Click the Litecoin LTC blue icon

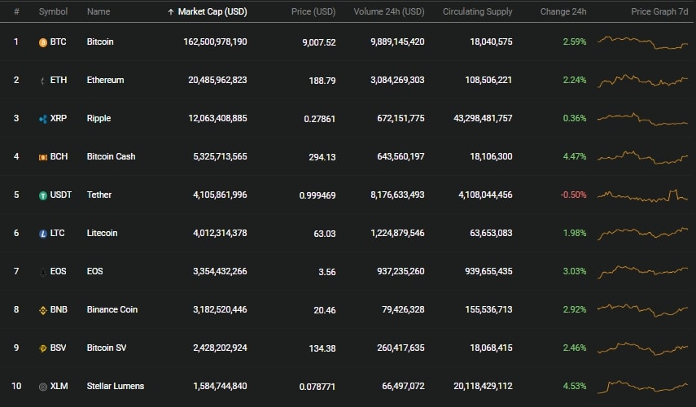point(43,234)
